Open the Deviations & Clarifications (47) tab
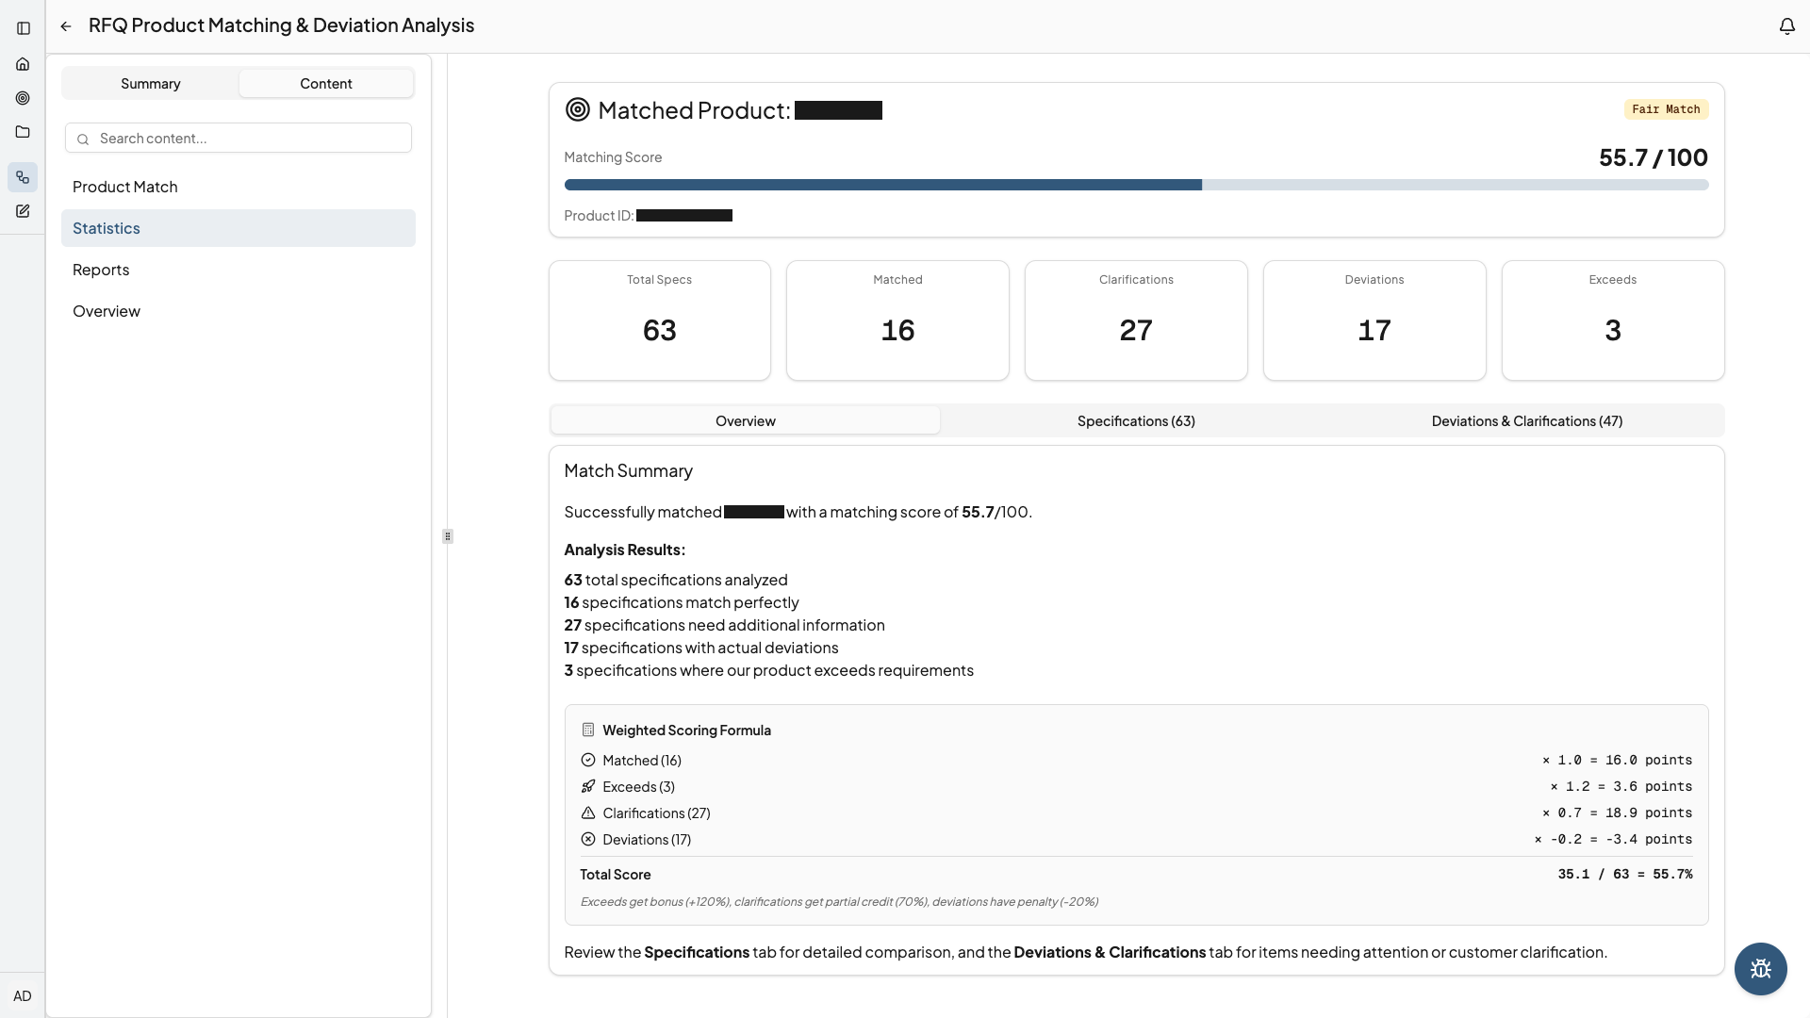This screenshot has height=1018, width=1810. tap(1526, 420)
